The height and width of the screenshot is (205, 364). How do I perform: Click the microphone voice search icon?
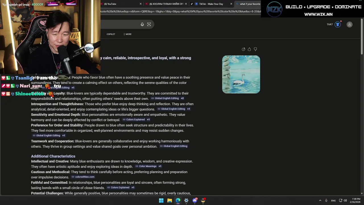click(x=142, y=24)
